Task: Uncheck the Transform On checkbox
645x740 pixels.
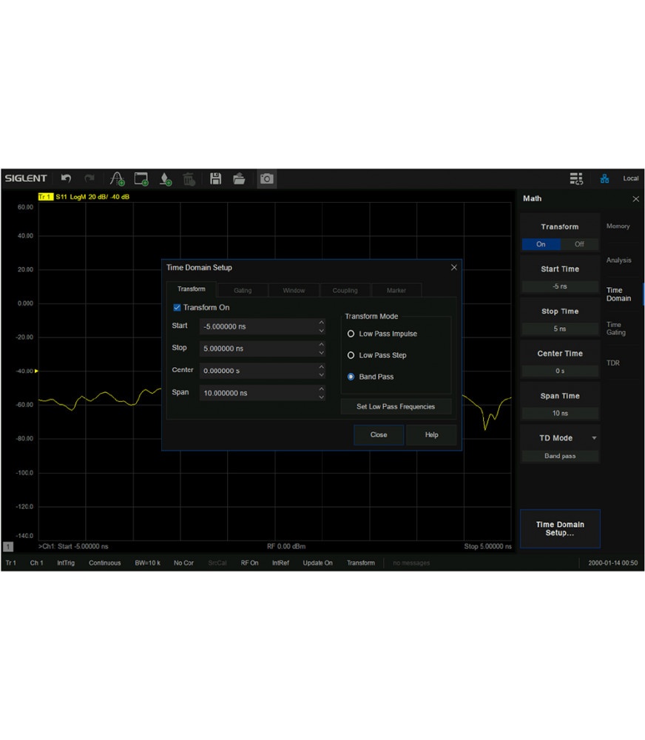Action: pyautogui.click(x=177, y=307)
